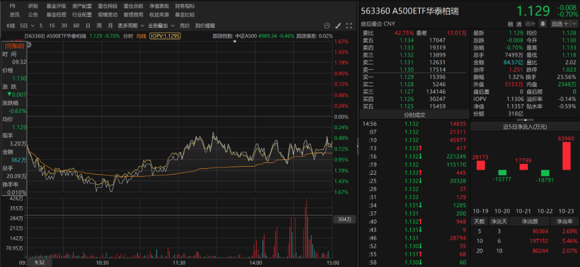The width and height of the screenshot is (580, 267).
Task: Open 重仓持股 top holdings
Action: coord(108,6)
